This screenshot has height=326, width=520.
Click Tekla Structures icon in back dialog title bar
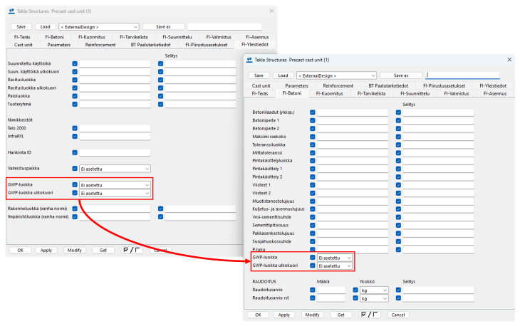11,11
